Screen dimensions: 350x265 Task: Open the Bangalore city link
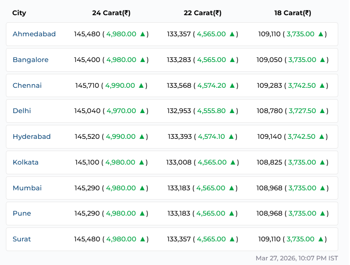coord(30,60)
